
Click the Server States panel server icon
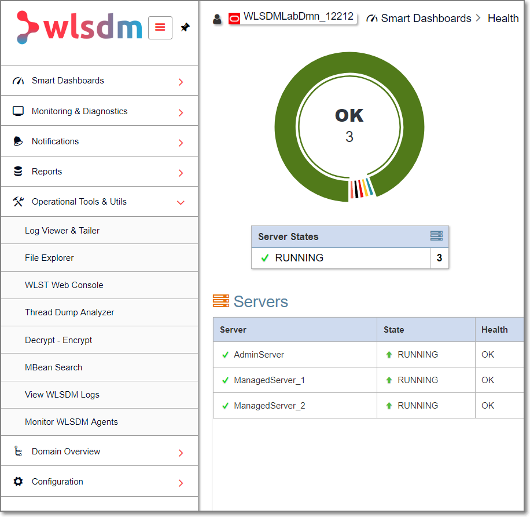pos(436,236)
